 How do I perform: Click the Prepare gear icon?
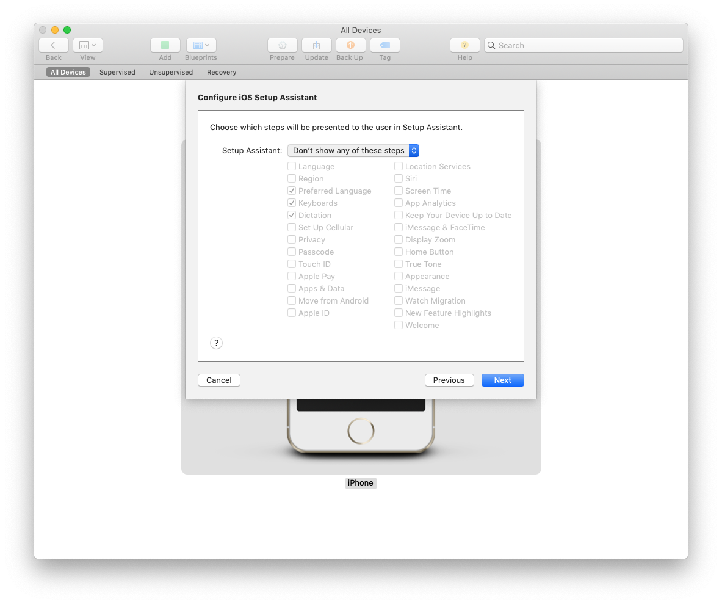click(x=282, y=45)
